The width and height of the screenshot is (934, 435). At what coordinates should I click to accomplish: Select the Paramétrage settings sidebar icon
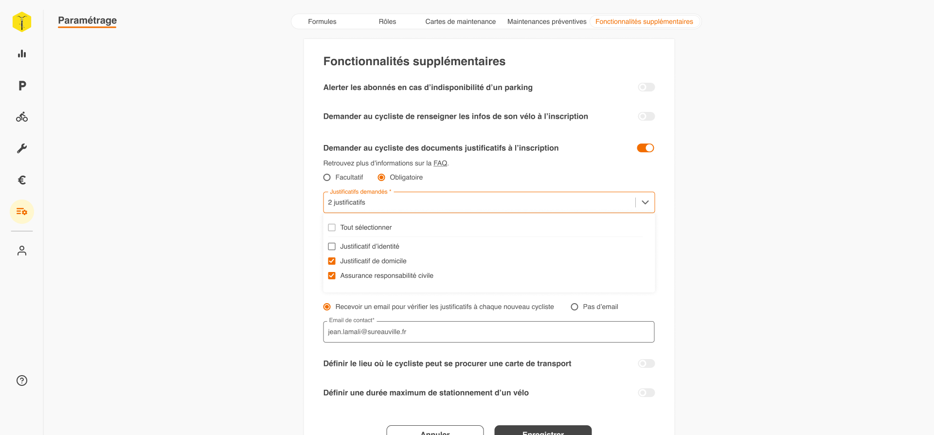(x=22, y=212)
